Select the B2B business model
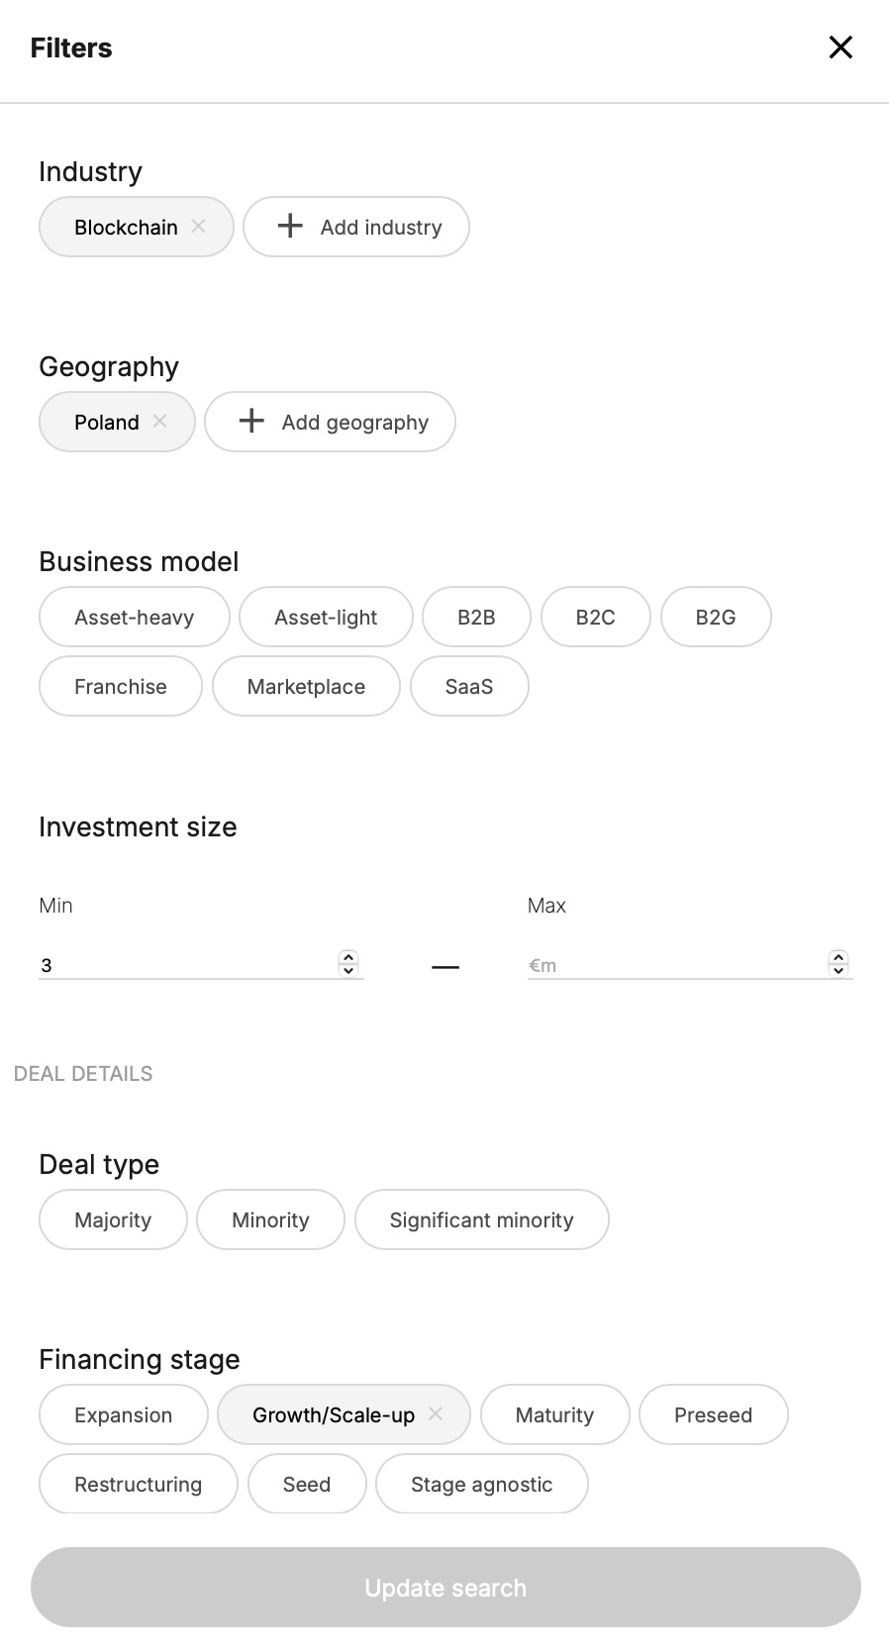Viewport: 889px width, 1651px height. [x=476, y=617]
